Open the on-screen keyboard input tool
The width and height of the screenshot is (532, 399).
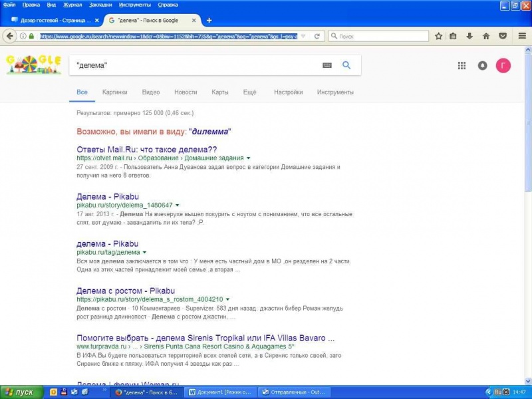click(x=327, y=65)
